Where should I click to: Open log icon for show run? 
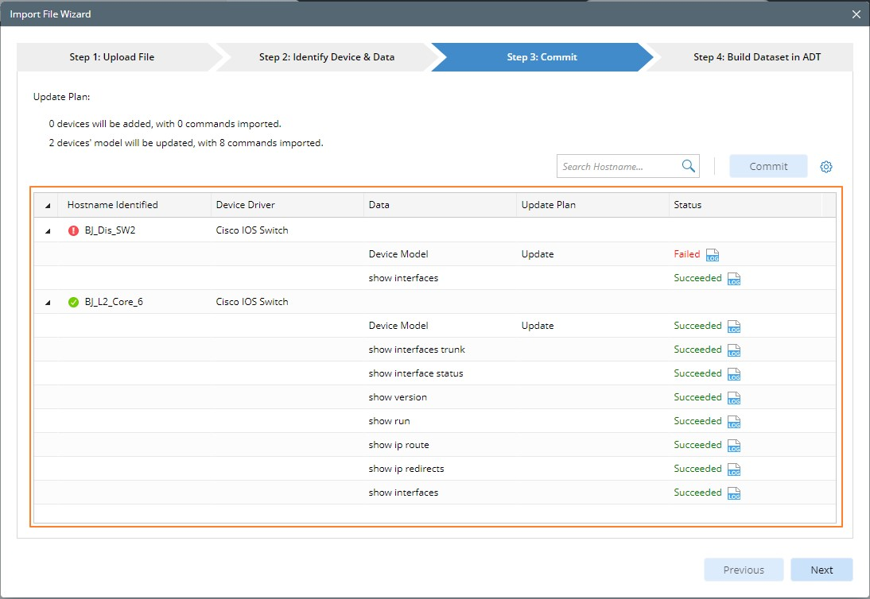(734, 422)
